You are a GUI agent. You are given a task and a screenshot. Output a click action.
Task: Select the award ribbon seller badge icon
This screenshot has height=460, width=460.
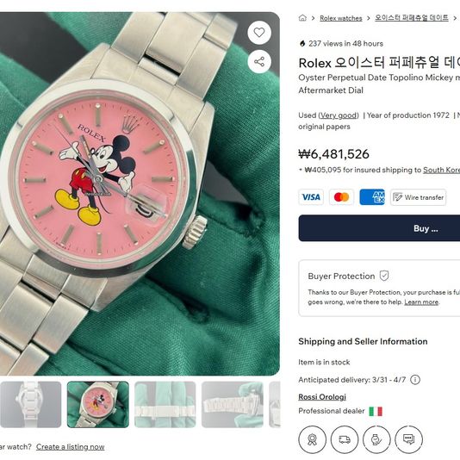pyautogui.click(x=312, y=439)
